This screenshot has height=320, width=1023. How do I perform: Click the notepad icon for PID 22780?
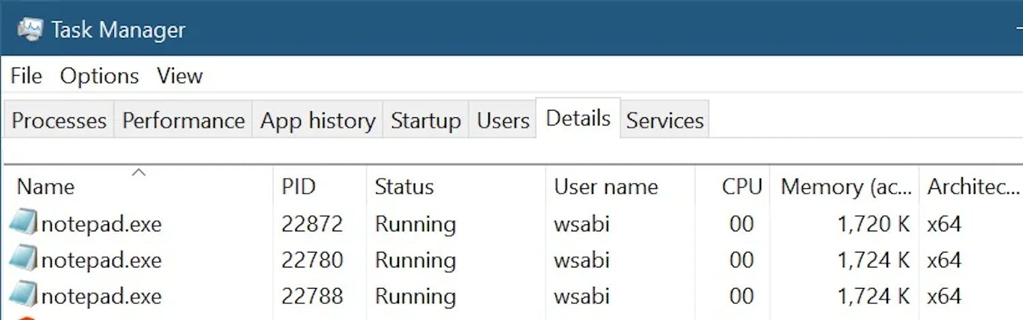(24, 259)
